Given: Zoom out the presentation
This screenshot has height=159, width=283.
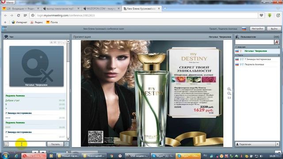Looking at the screenshot, I should [229, 93].
